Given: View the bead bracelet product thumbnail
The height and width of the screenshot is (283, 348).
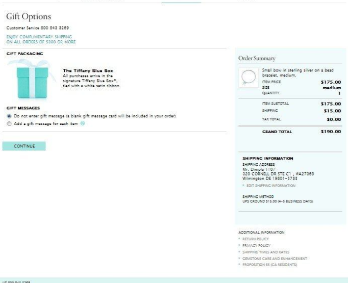Looking at the screenshot, I should tap(248, 78).
